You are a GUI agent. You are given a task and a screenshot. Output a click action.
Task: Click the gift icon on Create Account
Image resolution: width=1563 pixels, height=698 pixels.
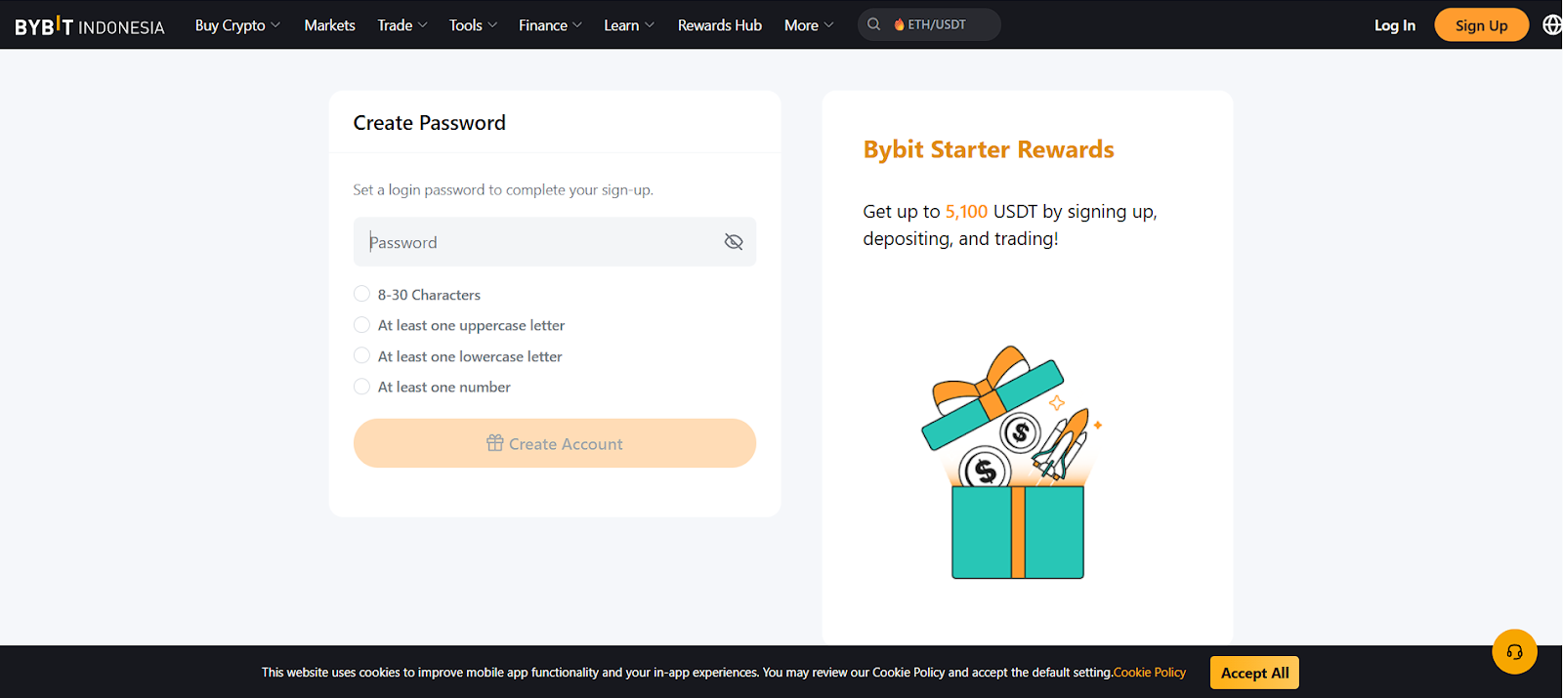click(495, 443)
